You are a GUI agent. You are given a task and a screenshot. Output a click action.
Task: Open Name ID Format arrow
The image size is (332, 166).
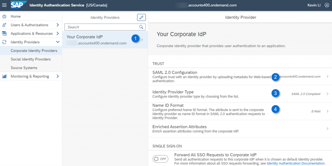coord(327,111)
